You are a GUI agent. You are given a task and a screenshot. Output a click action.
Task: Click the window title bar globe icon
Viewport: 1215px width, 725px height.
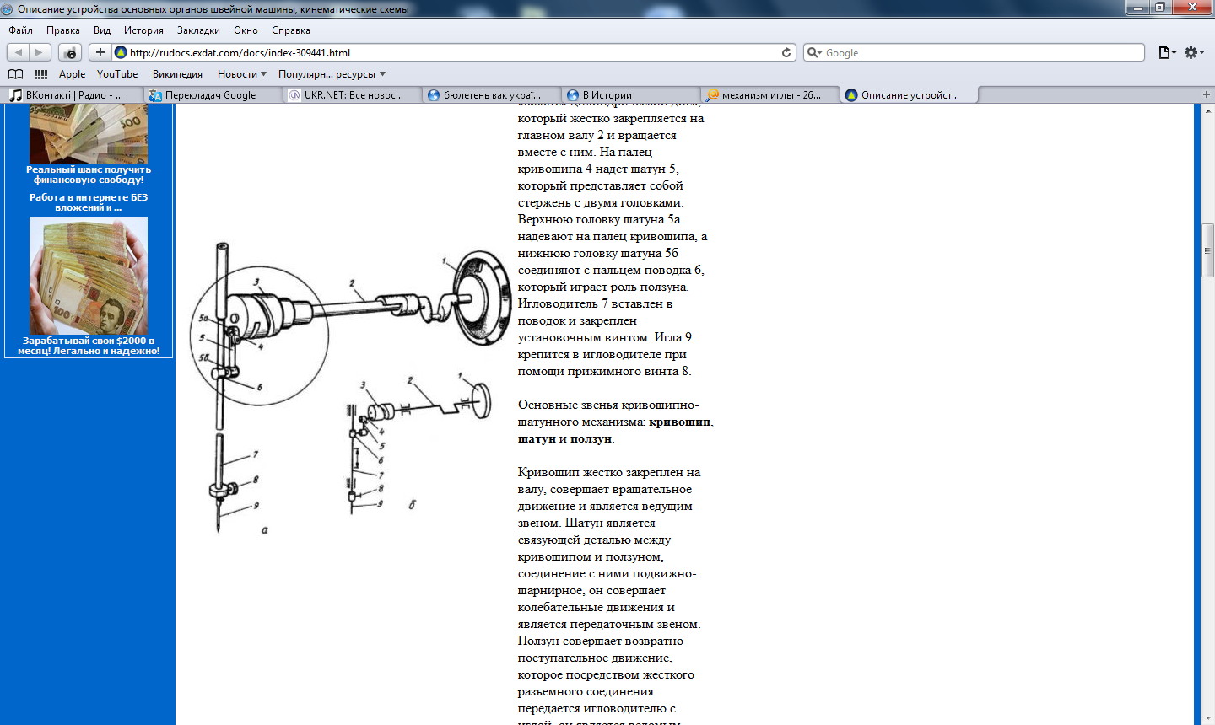click(x=8, y=8)
